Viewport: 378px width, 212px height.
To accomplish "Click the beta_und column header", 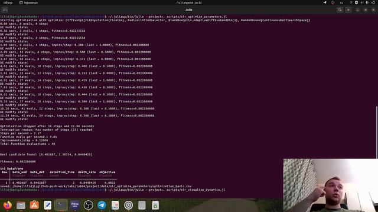I will (19, 172).
